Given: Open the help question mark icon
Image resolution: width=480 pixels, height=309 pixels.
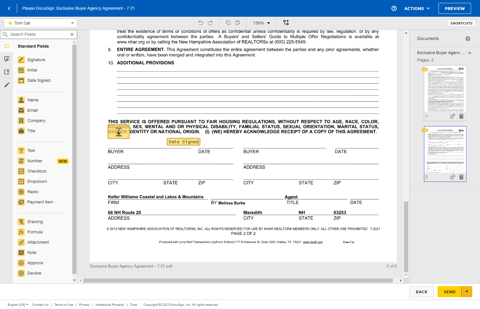Looking at the screenshot, I should click(x=394, y=8).
